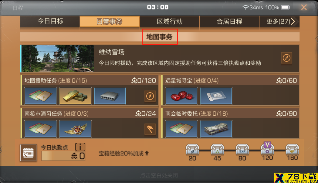Viewport: 318px width, 183px height.
Task: Expand 更多(27) tabs arrow
Action: [293, 21]
